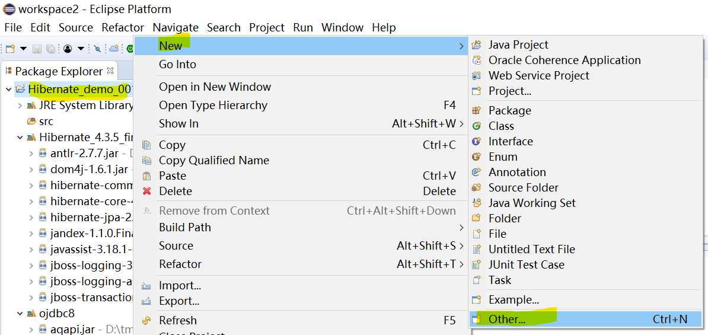Open context menu Refactor submenu (Alt+Shift+T)
Image resolution: width=708 pixels, height=335 pixels.
(x=301, y=264)
